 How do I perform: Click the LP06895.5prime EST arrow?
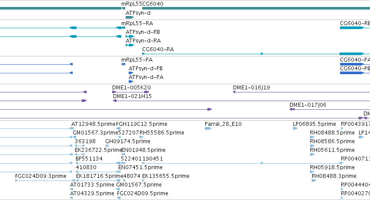point(295,128)
